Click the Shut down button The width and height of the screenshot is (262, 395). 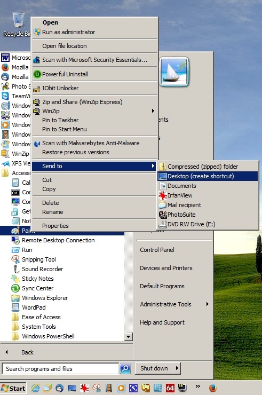click(154, 368)
